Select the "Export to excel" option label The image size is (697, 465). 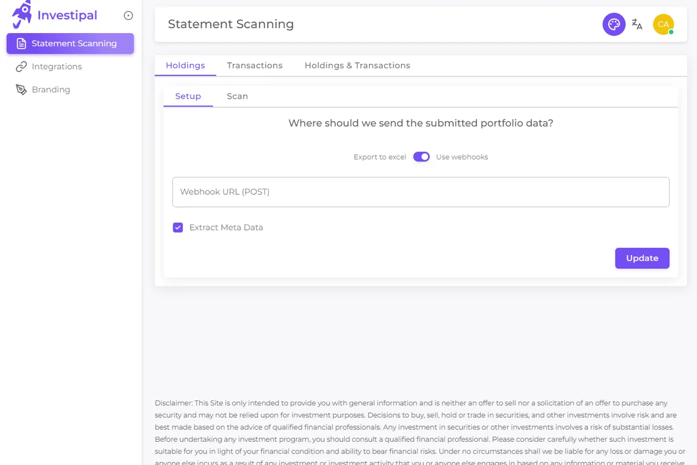pos(380,157)
